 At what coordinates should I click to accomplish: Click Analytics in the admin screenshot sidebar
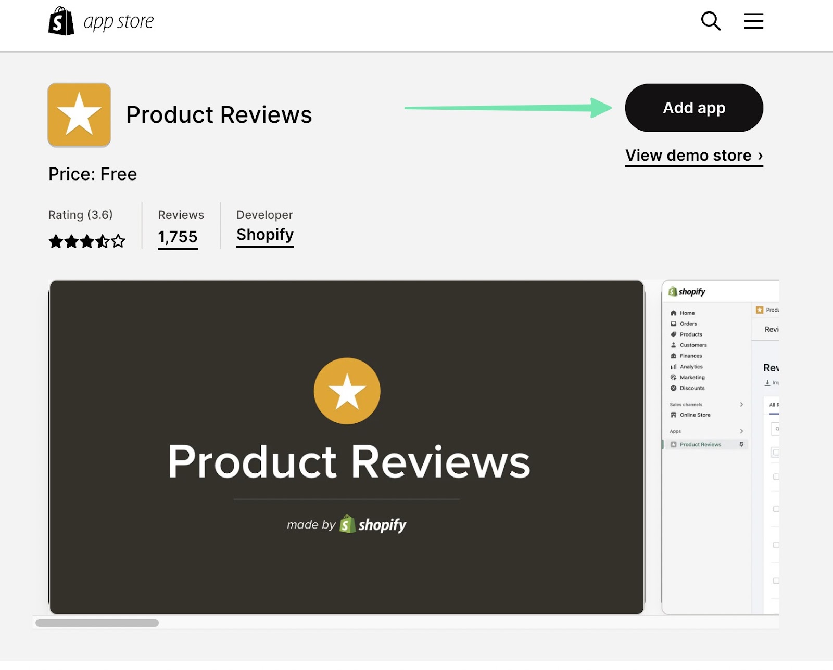pyautogui.click(x=691, y=367)
